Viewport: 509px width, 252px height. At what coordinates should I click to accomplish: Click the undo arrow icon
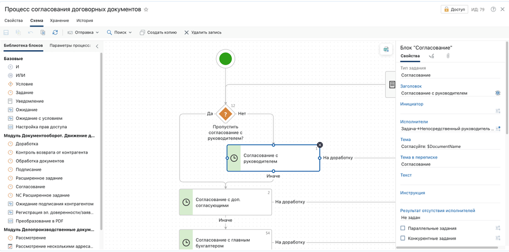[x=31, y=32]
